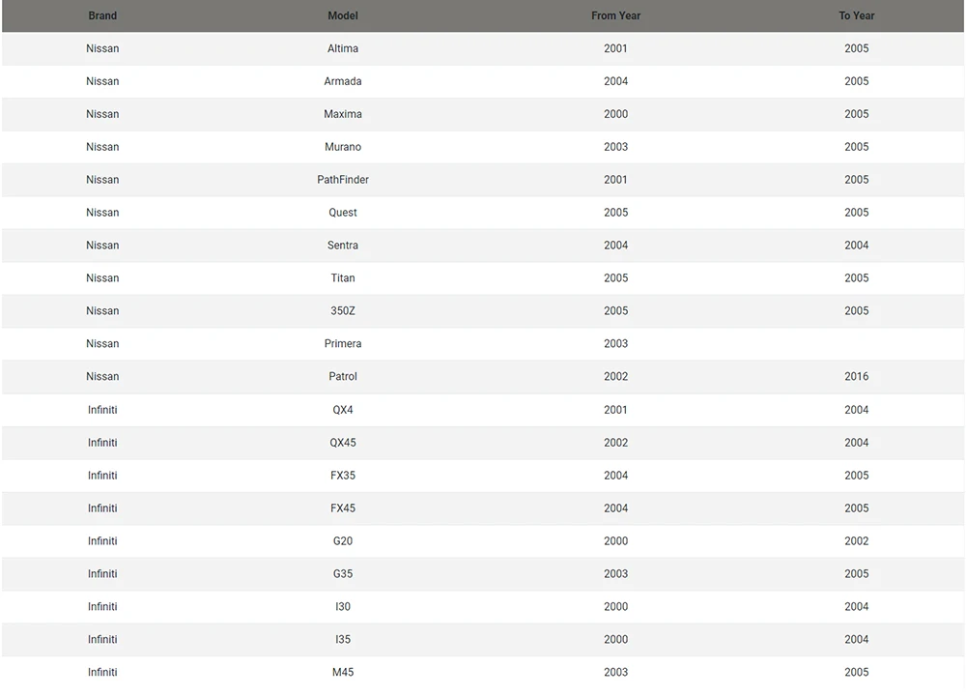The width and height of the screenshot is (966, 696).
Task: Select the Murano model cell
Action: pyautogui.click(x=343, y=147)
